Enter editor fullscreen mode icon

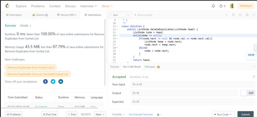[254, 15]
